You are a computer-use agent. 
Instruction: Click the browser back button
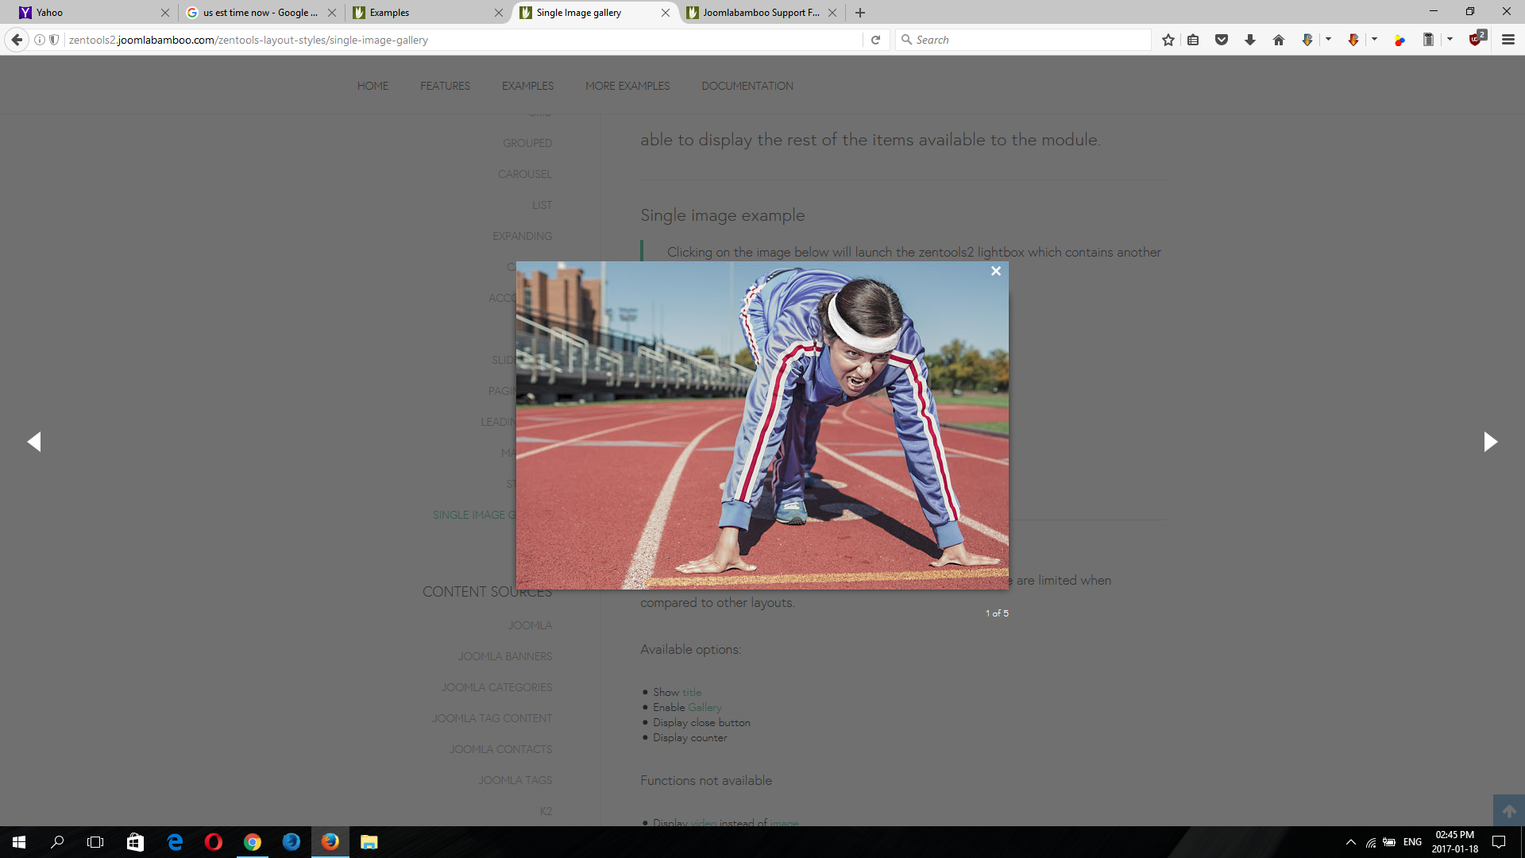click(x=17, y=40)
